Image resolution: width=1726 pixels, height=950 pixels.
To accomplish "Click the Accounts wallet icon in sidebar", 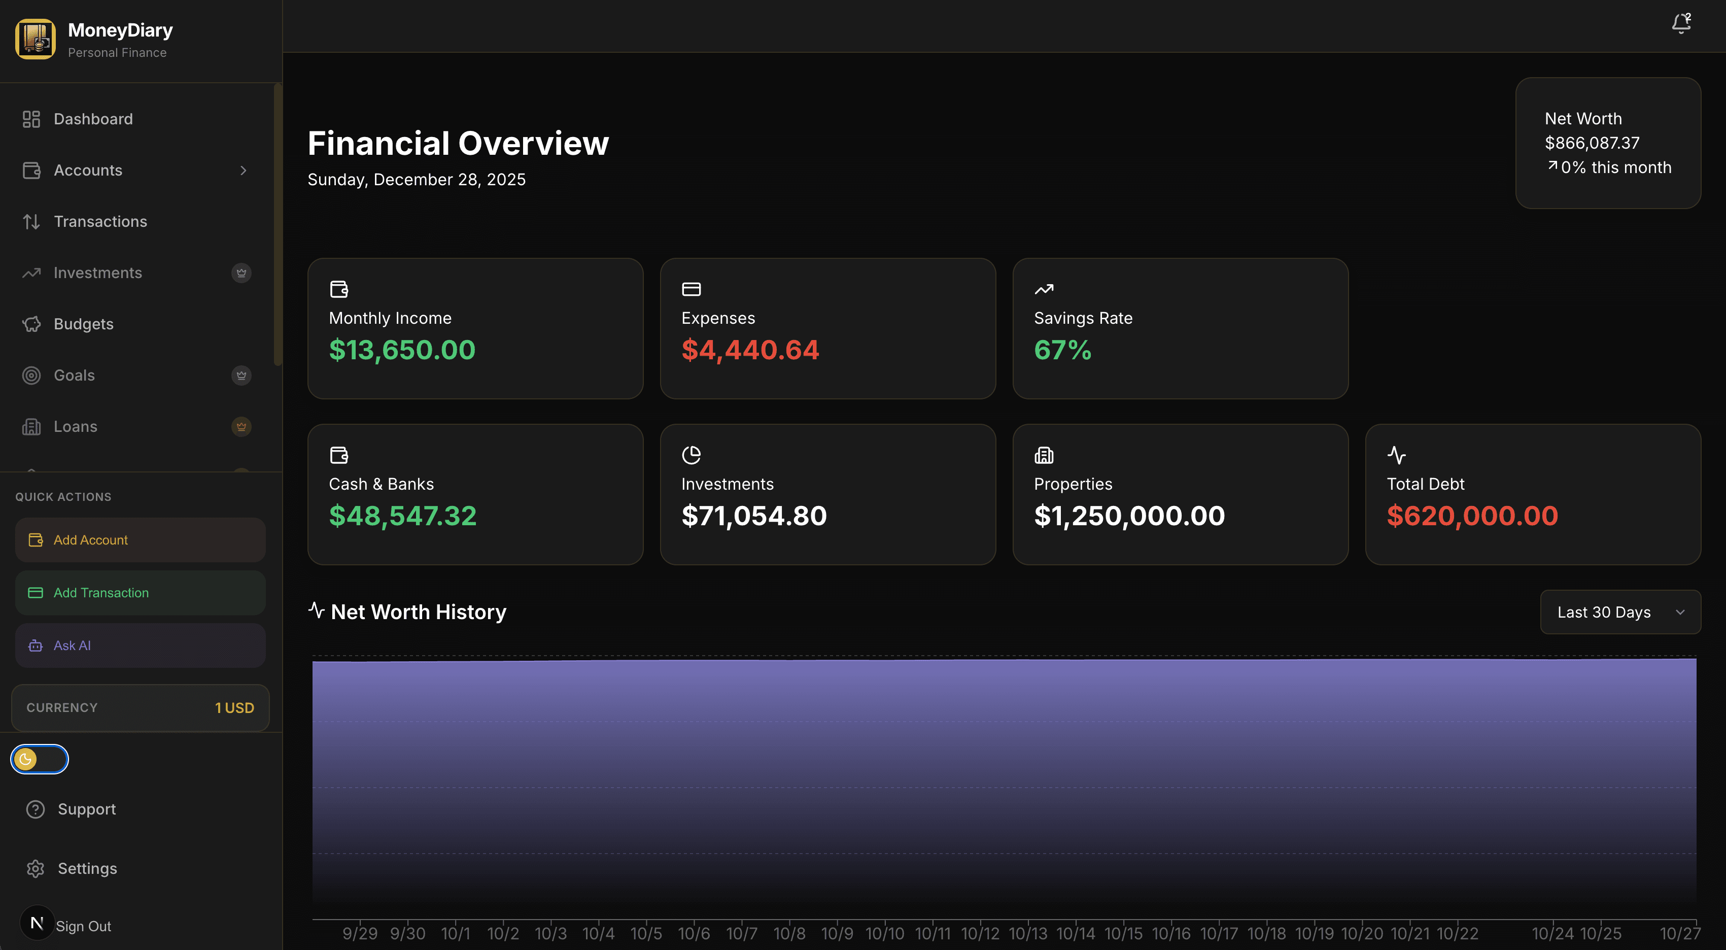I will (31, 171).
